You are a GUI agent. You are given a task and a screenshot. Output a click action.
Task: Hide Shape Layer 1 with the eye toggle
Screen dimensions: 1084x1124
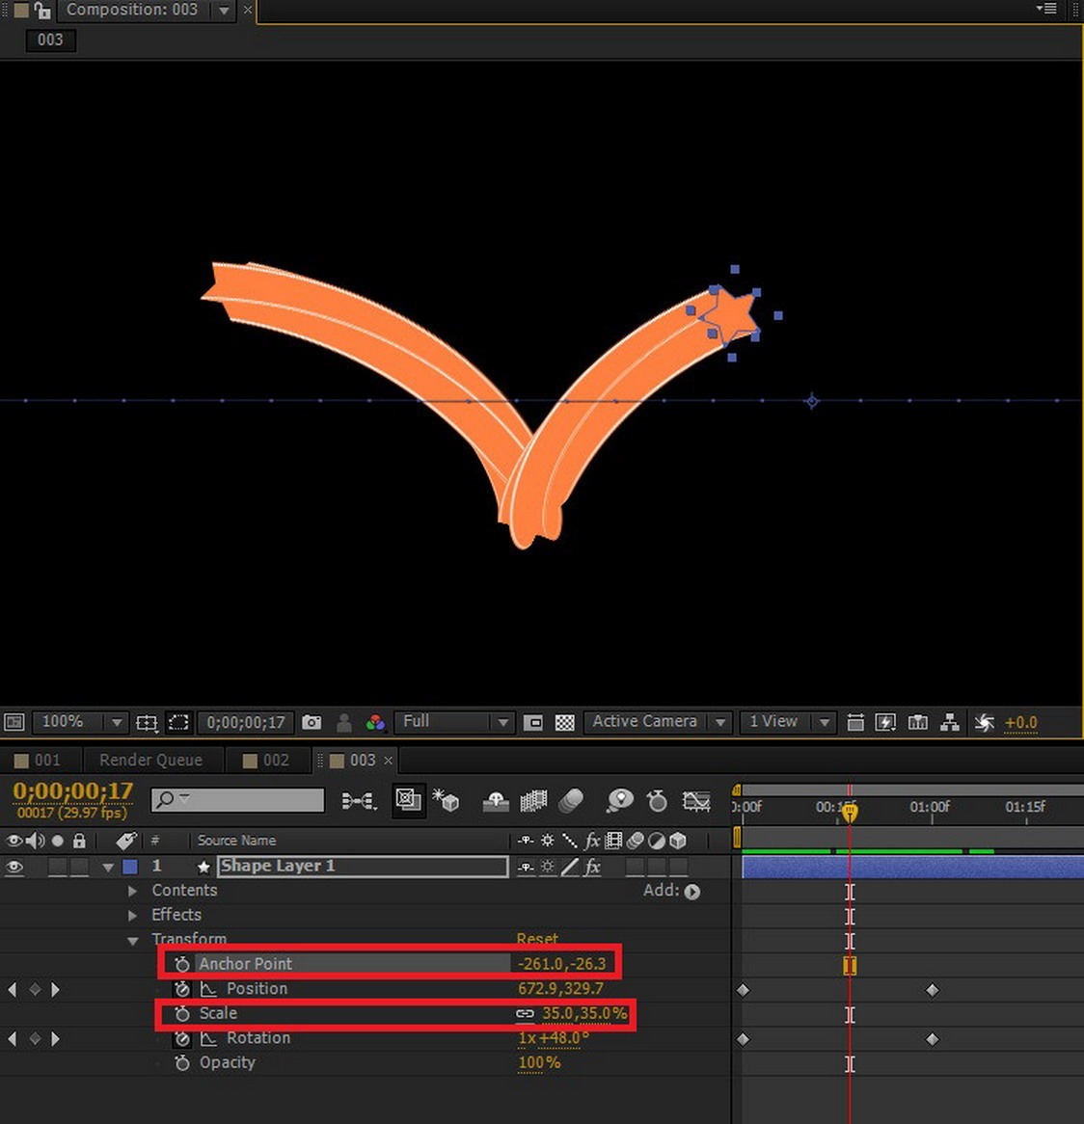(14, 867)
